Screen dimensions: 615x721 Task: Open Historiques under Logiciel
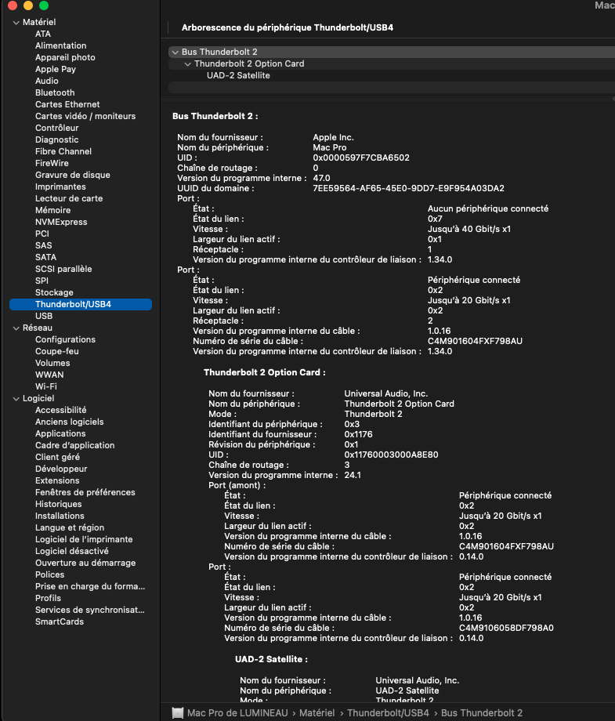pos(59,504)
